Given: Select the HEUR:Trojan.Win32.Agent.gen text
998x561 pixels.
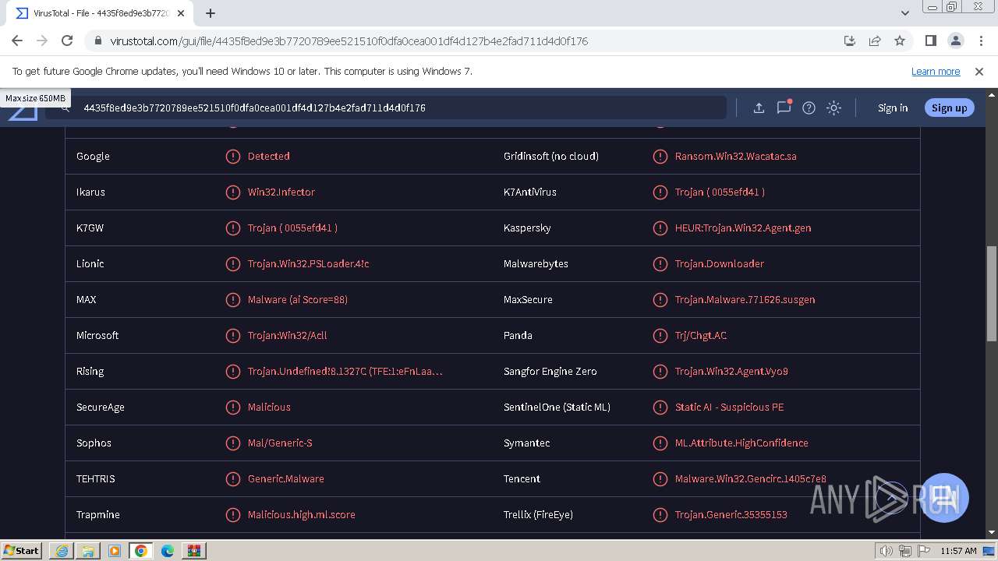Looking at the screenshot, I should [x=743, y=228].
